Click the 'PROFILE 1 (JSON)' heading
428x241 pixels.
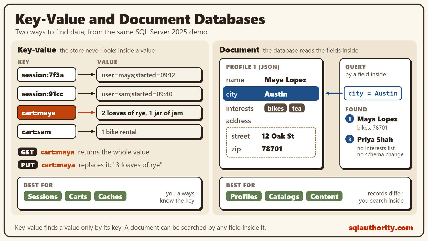tap(253, 67)
